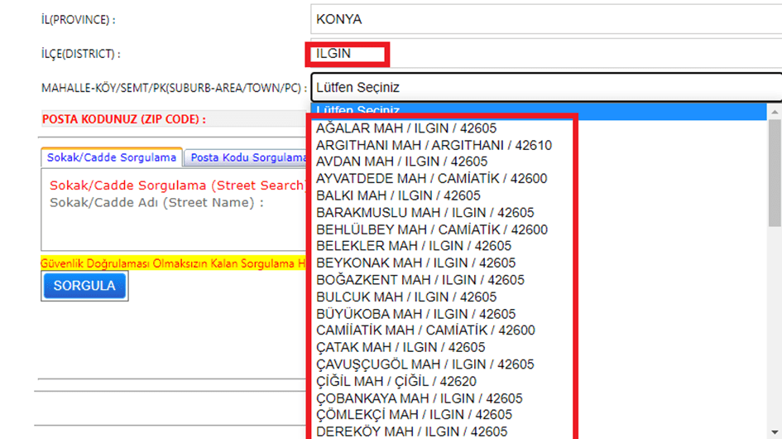
Task: Switch to Sokak/Cadde Sorgulama tab
Action: [112, 157]
